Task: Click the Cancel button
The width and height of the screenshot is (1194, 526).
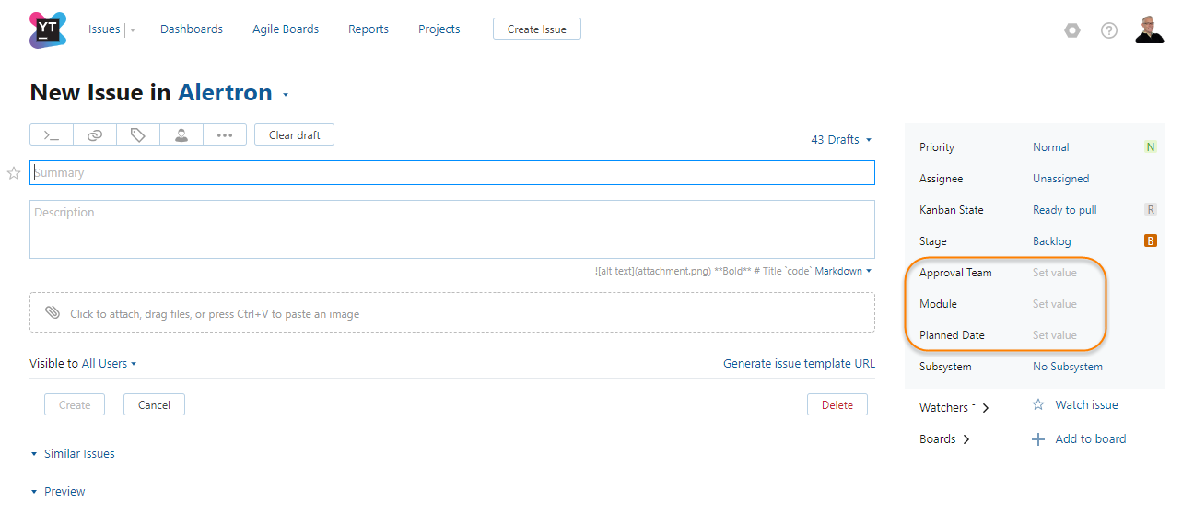Action: tap(154, 404)
